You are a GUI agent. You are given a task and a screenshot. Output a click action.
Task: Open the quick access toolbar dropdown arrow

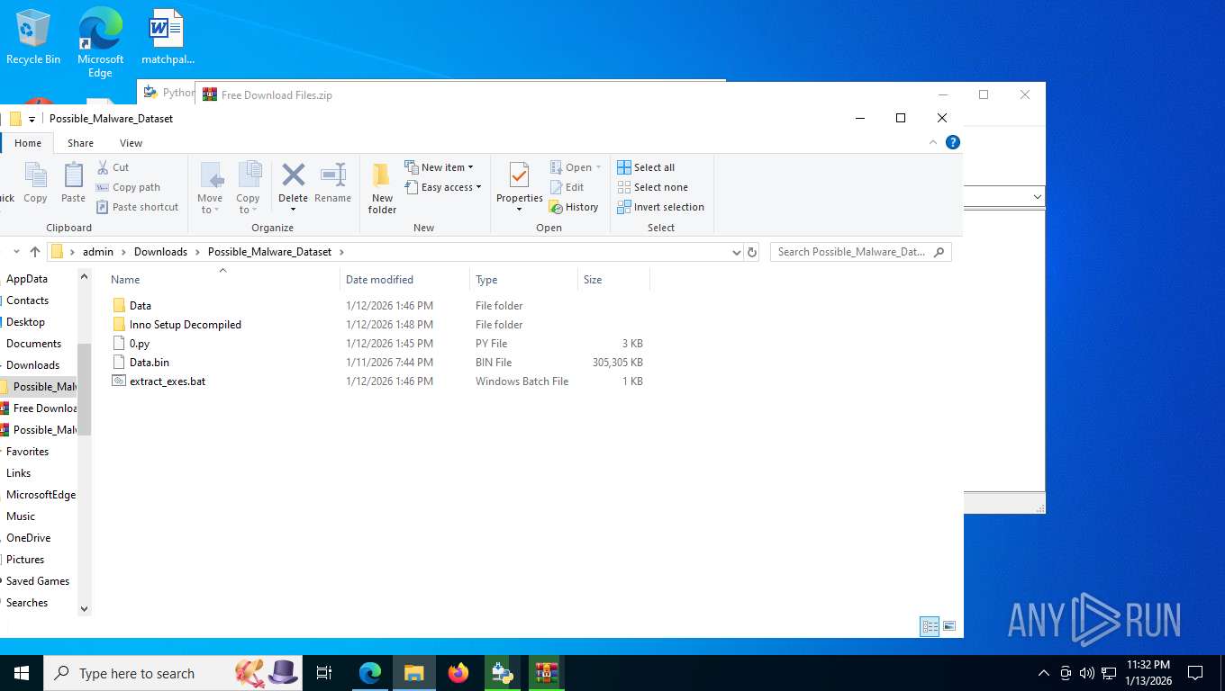32,119
